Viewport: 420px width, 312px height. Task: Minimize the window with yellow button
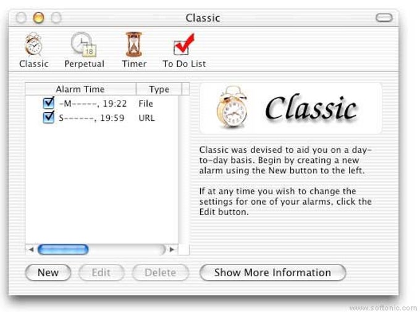click(38, 18)
